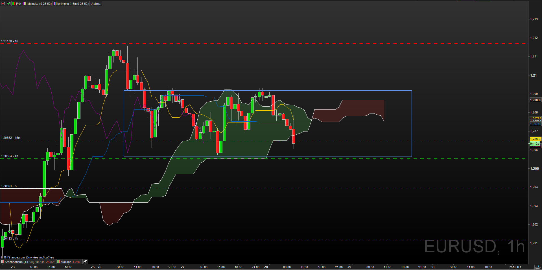Click the 1,20869 price label on axis

click(x=536, y=100)
